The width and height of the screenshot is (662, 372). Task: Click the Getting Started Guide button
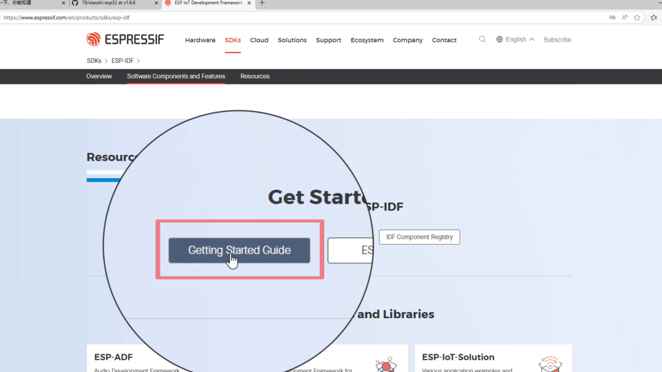click(240, 250)
